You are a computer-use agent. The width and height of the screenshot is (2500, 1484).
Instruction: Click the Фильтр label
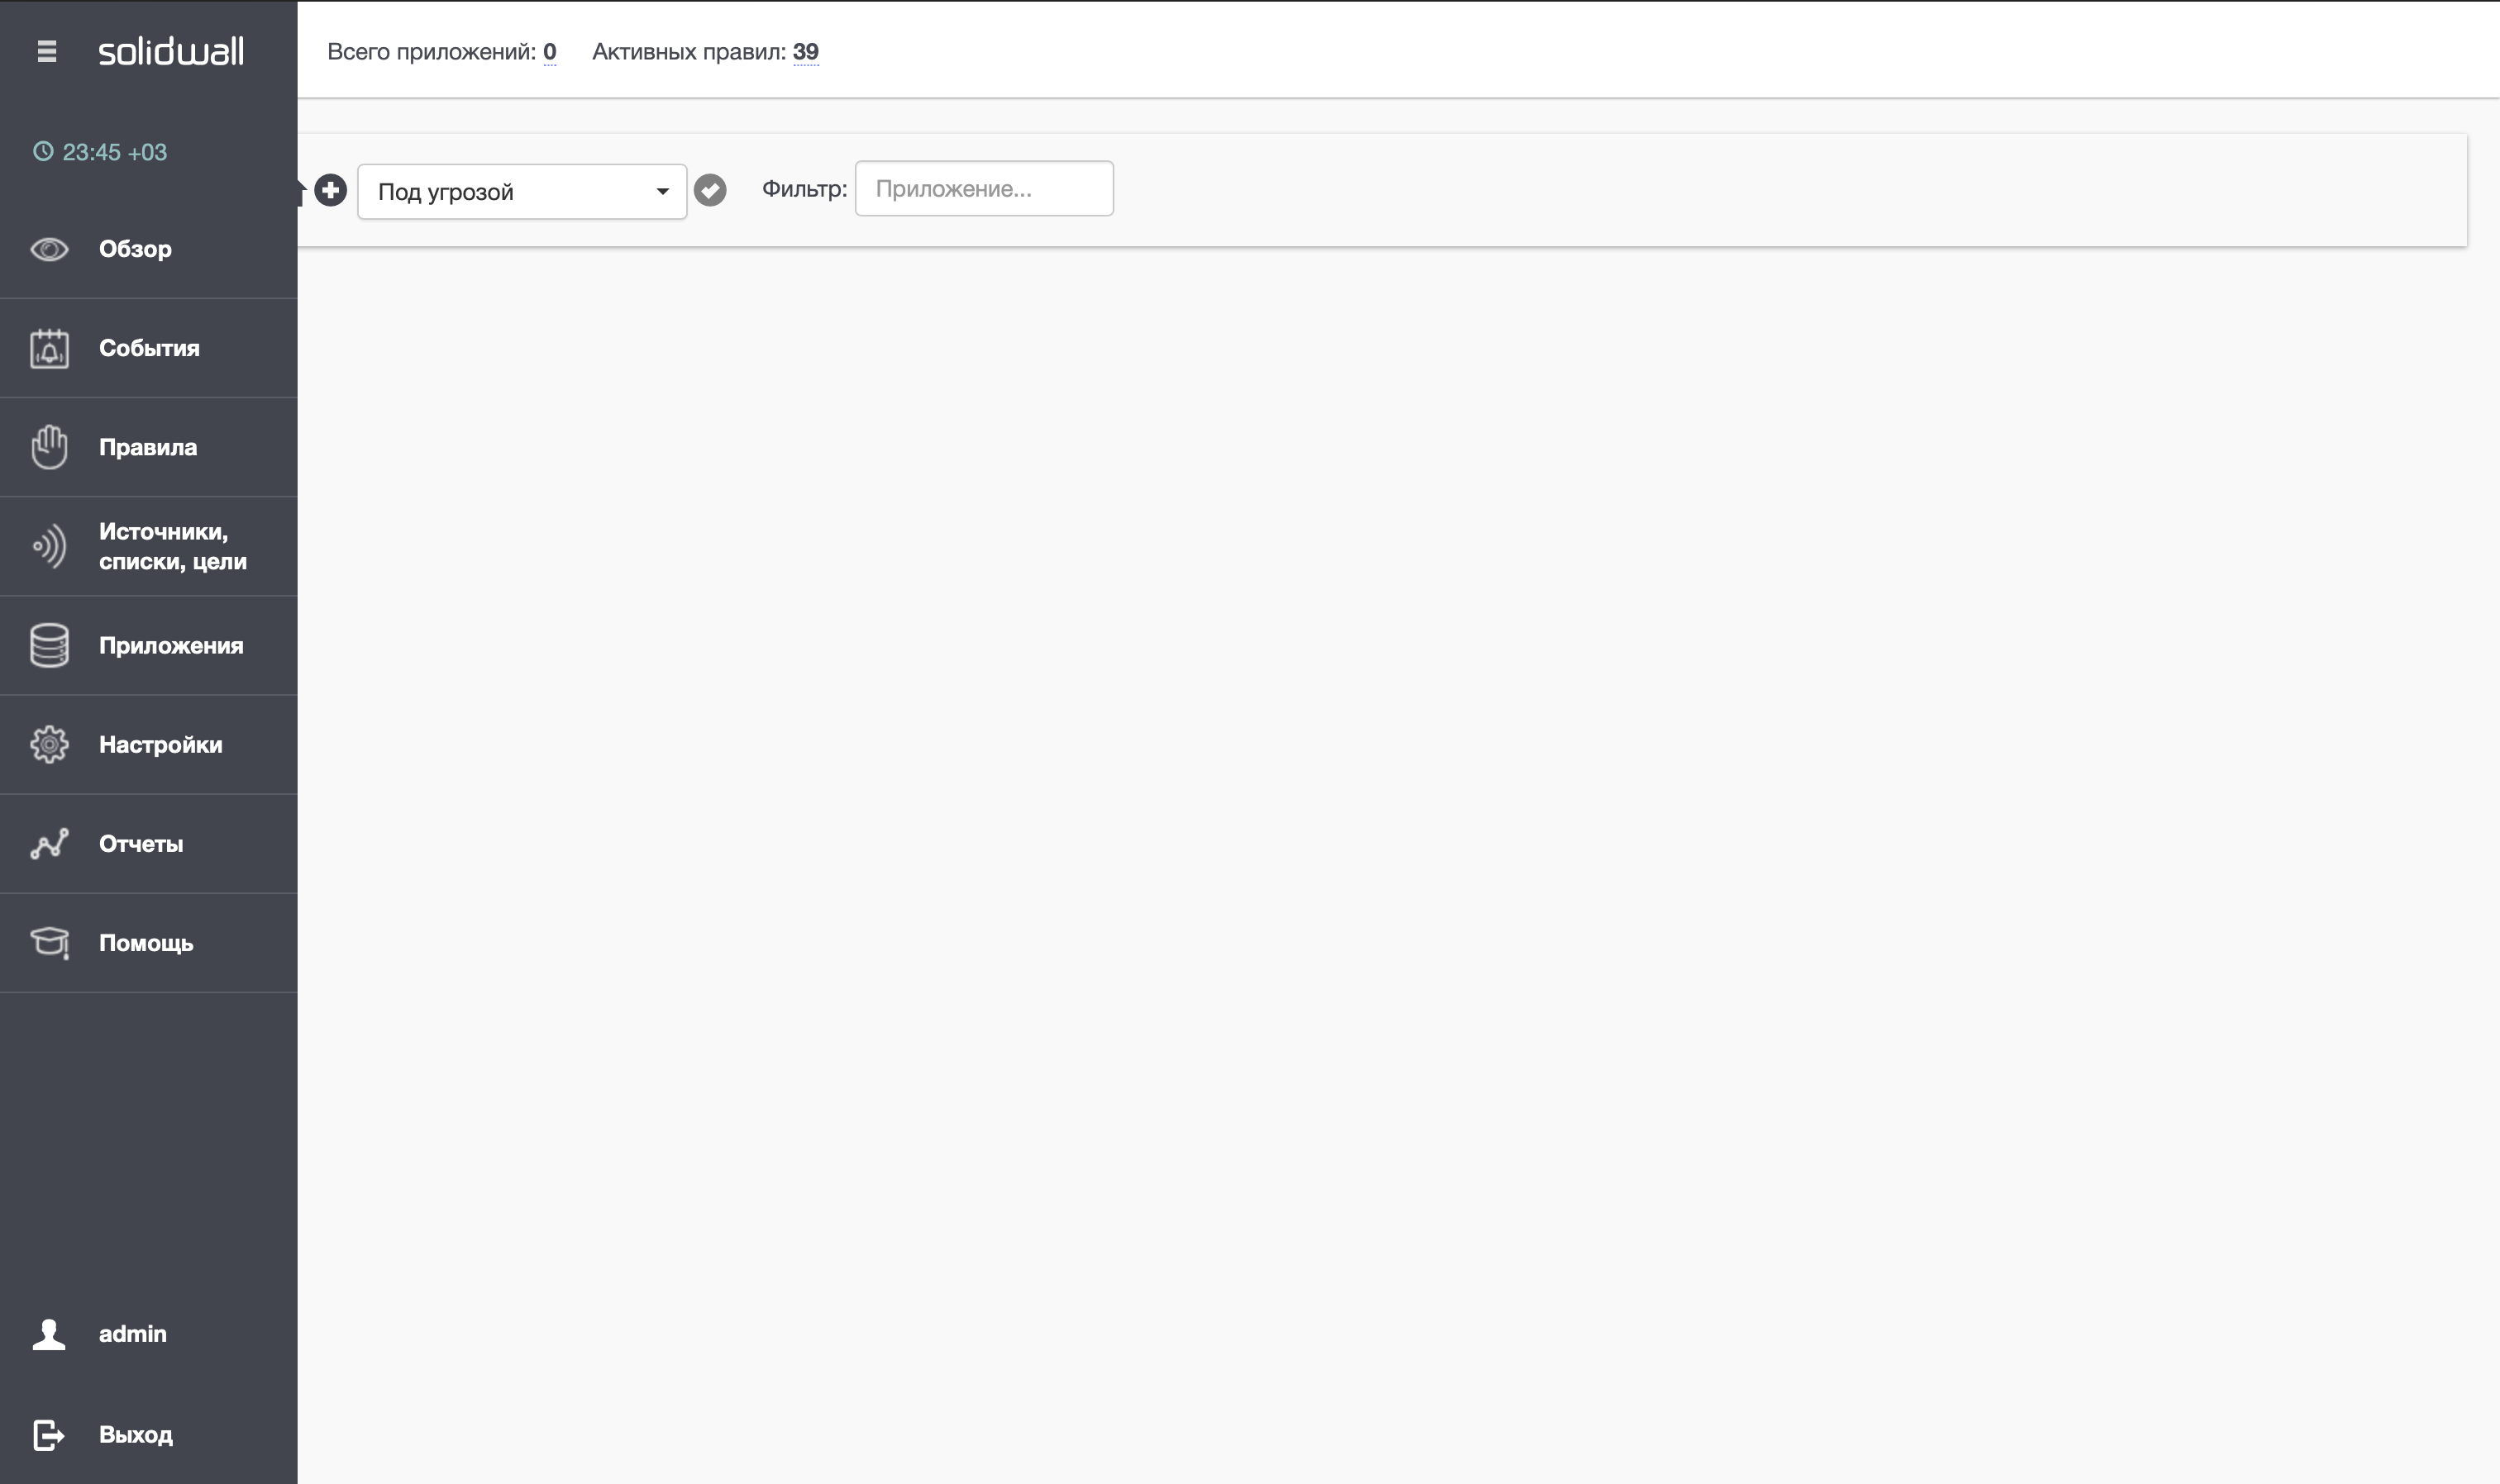[x=804, y=188]
